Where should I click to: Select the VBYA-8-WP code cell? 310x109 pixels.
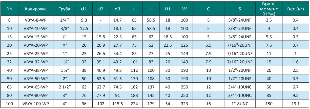click(x=36, y=20)
